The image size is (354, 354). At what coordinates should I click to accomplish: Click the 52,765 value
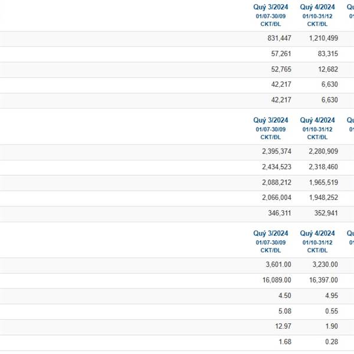tap(281, 69)
